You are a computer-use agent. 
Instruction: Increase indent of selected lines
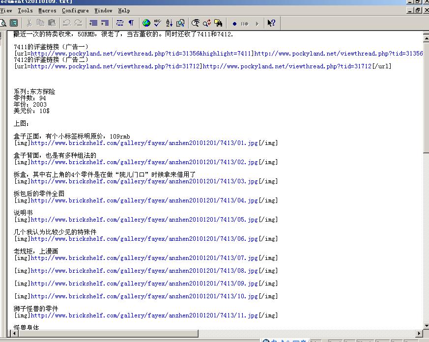(x=105, y=23)
